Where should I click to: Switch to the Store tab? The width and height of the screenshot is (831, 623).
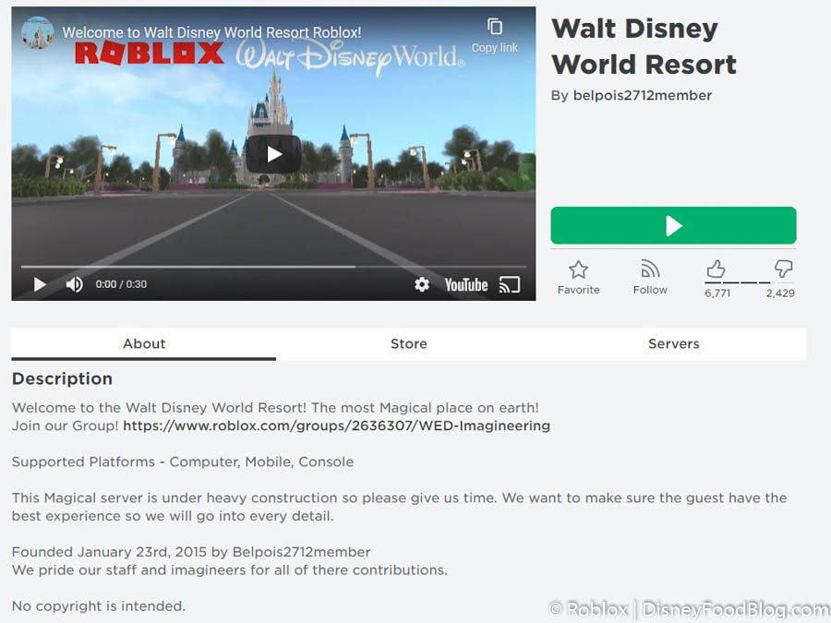(x=408, y=343)
